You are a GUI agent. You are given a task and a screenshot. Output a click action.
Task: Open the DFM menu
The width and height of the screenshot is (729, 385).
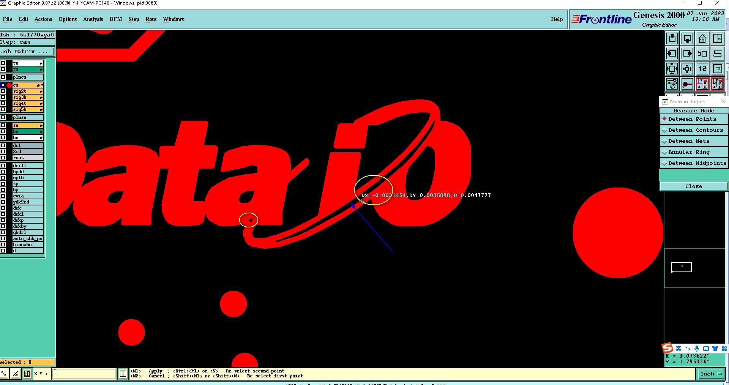(116, 19)
